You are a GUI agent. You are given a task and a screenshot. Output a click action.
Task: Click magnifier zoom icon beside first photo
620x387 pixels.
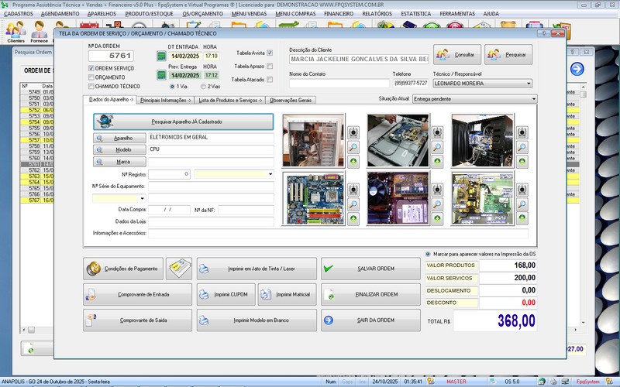click(353, 146)
